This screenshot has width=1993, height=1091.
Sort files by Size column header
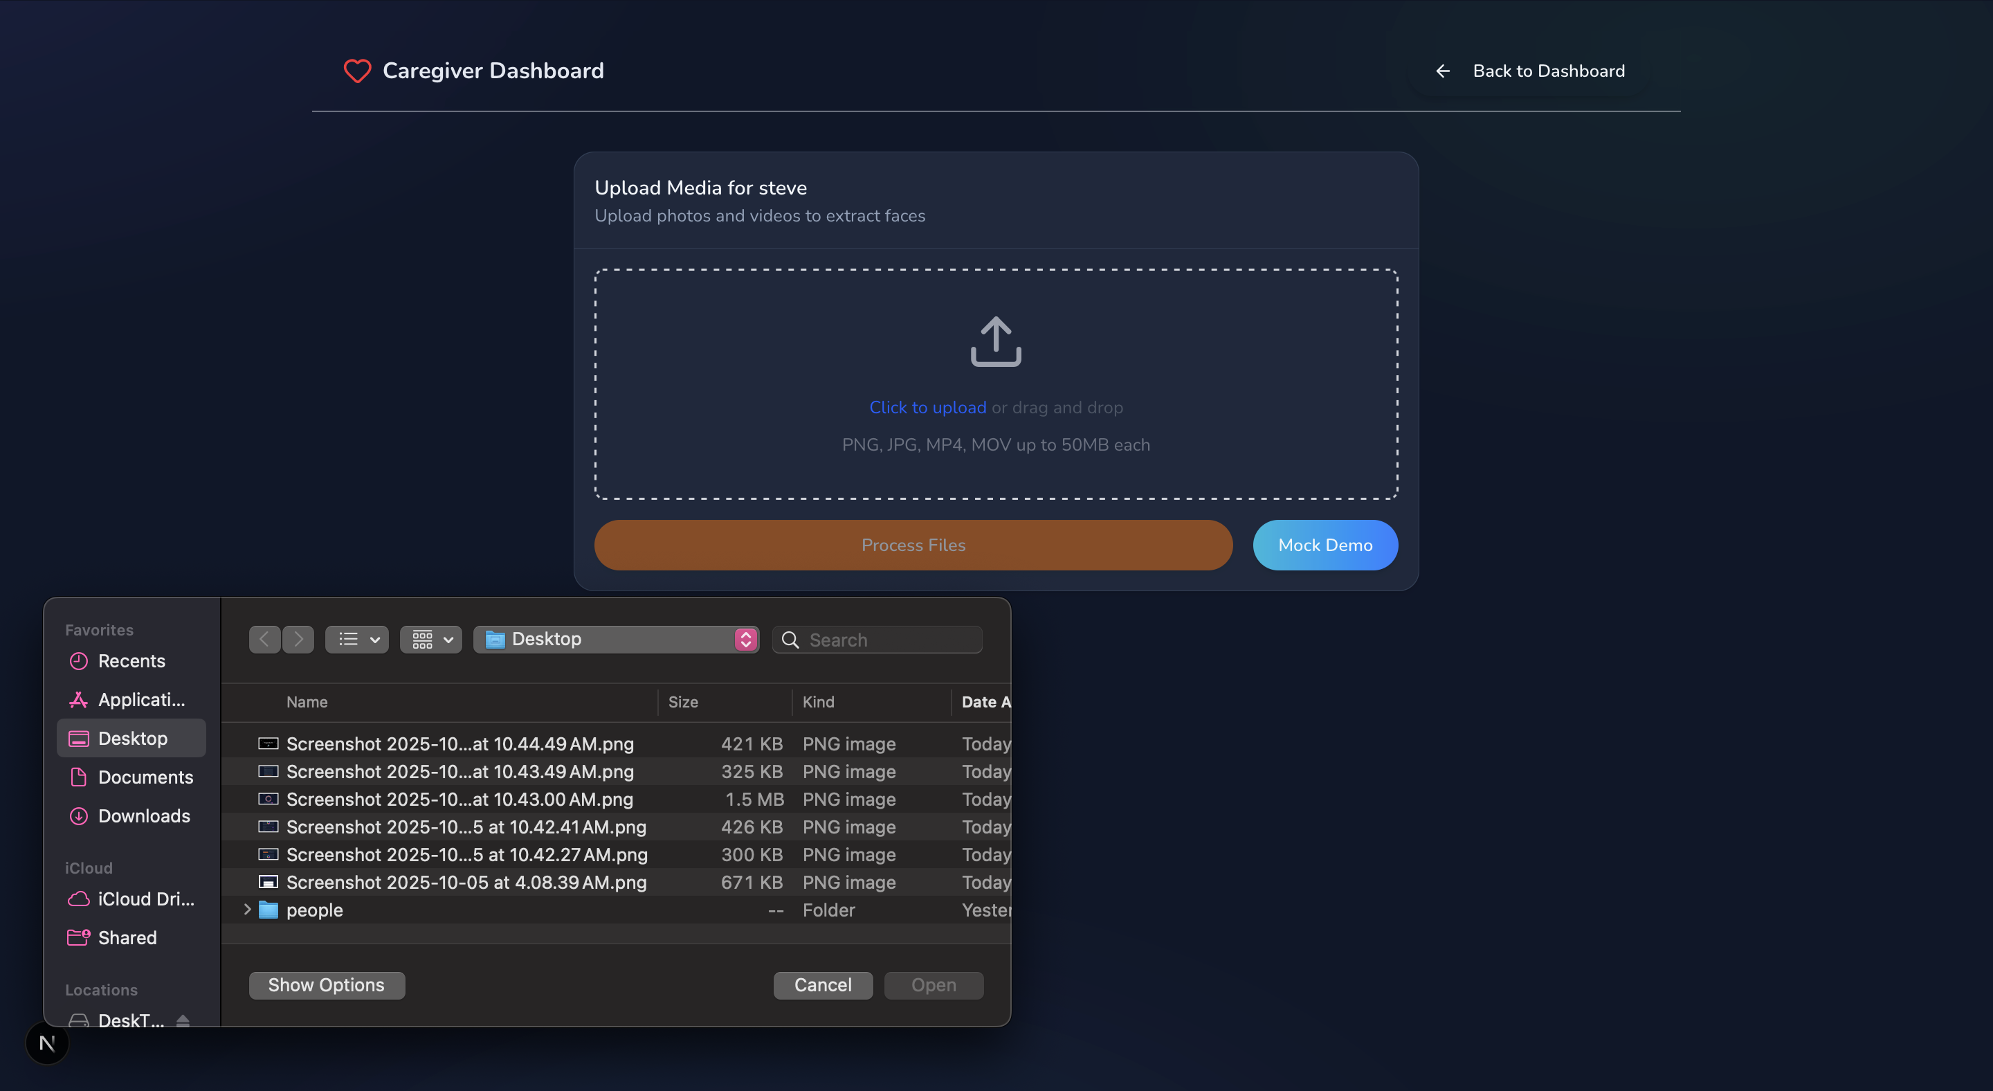[683, 702]
